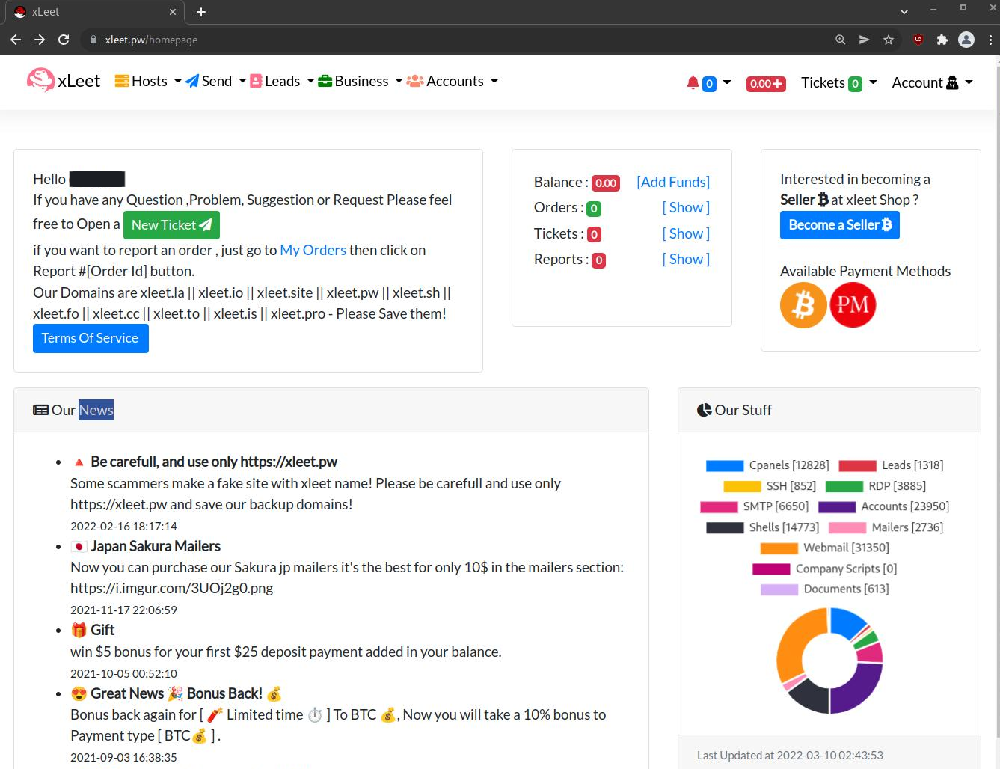The image size is (1000, 769).
Task: Click Show next to Tickets
Action: point(686,233)
